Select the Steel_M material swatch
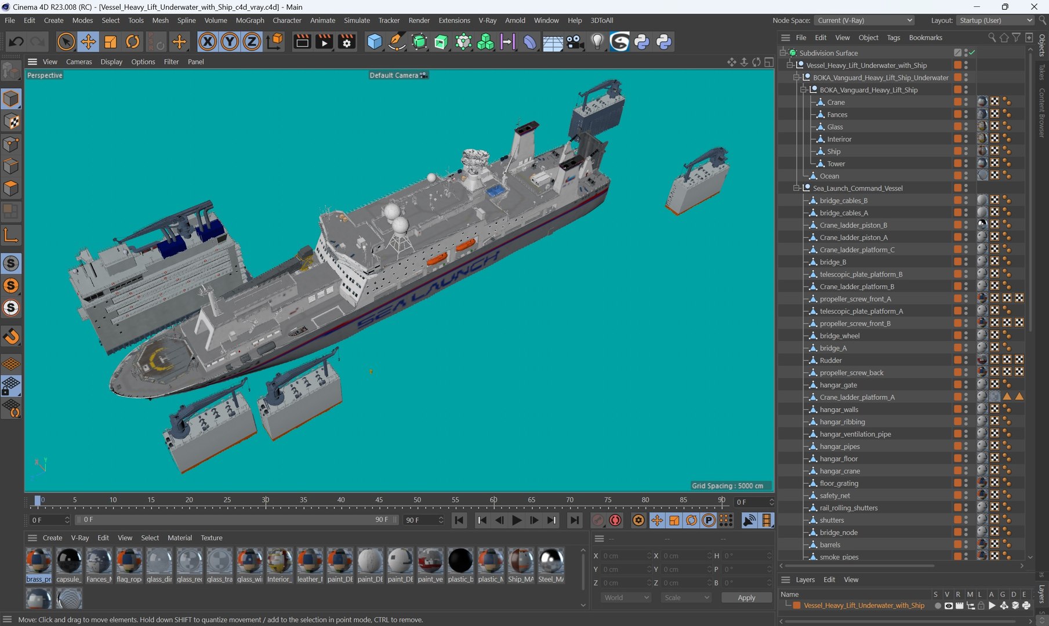Image resolution: width=1049 pixels, height=626 pixels. coord(551,566)
